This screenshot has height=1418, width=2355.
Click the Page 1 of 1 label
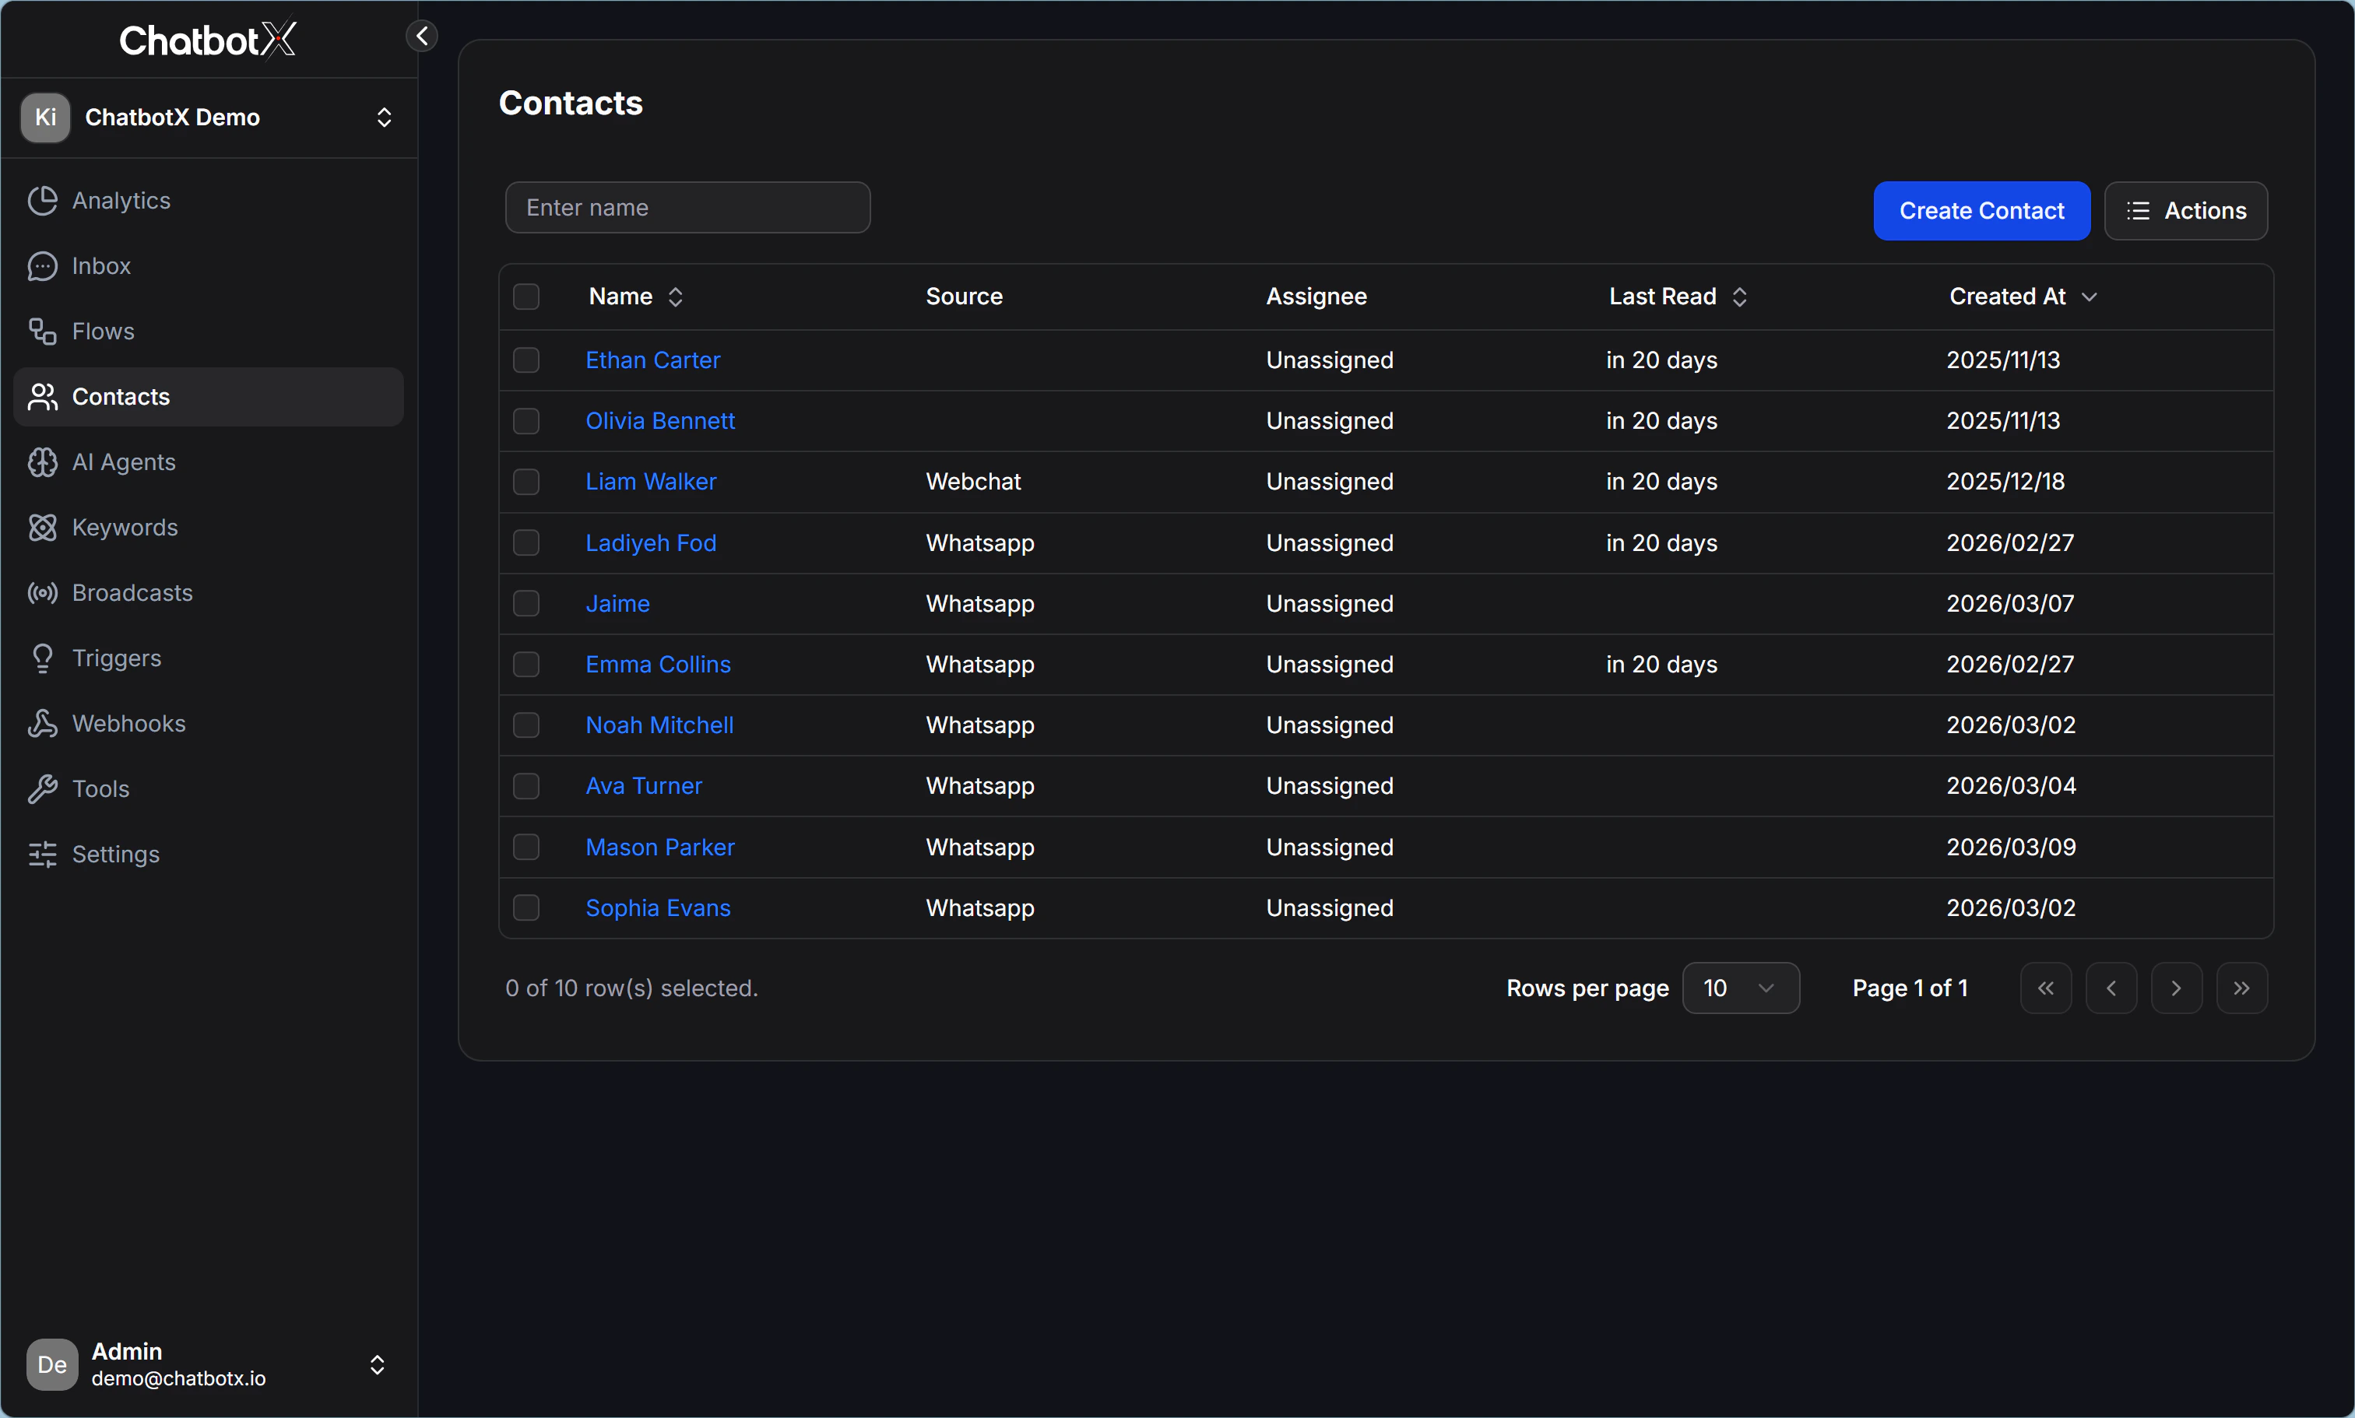coord(1910,988)
